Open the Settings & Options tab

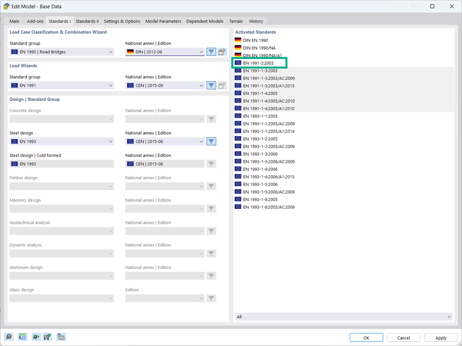point(122,21)
